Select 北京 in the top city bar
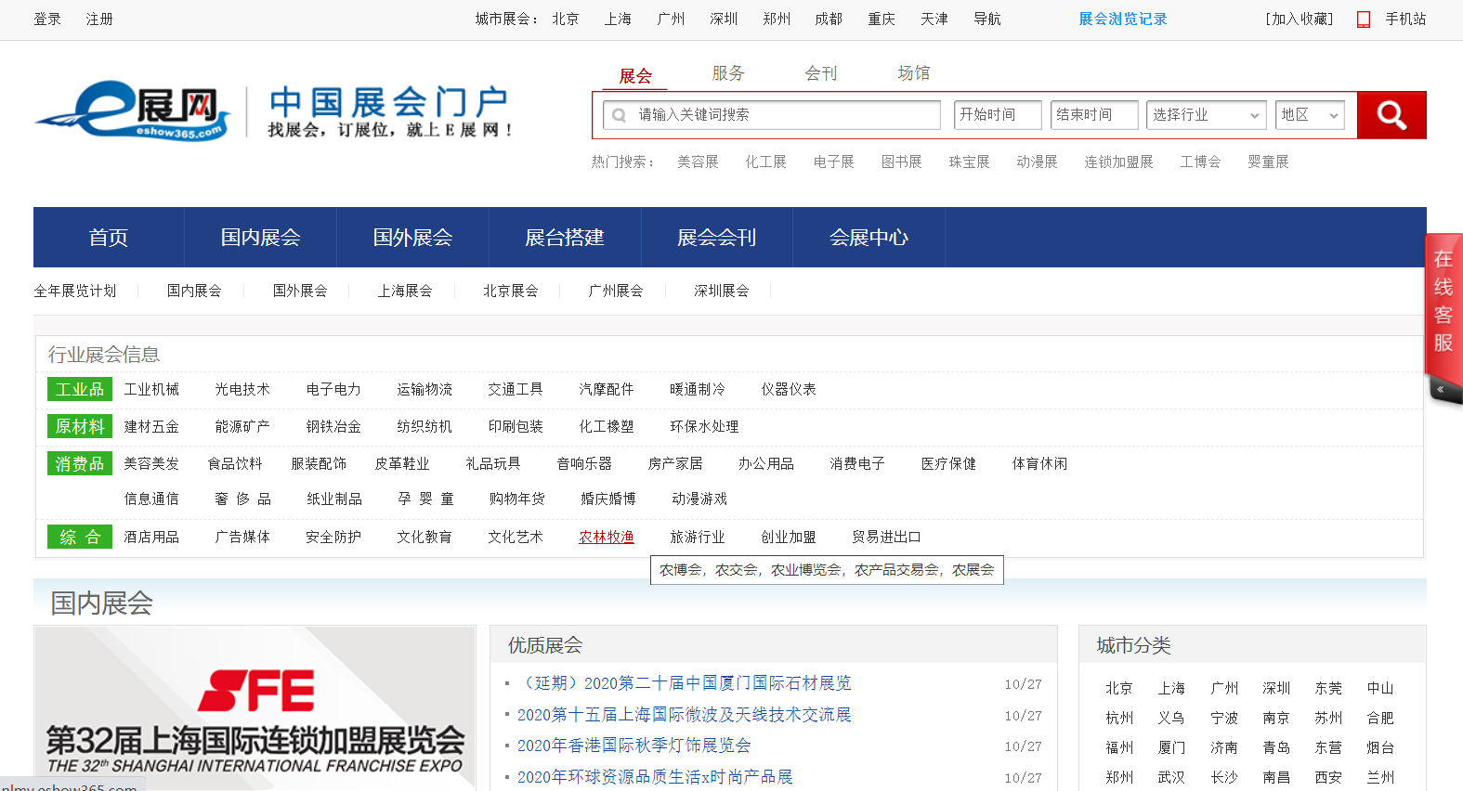This screenshot has width=1463, height=791. [x=566, y=19]
